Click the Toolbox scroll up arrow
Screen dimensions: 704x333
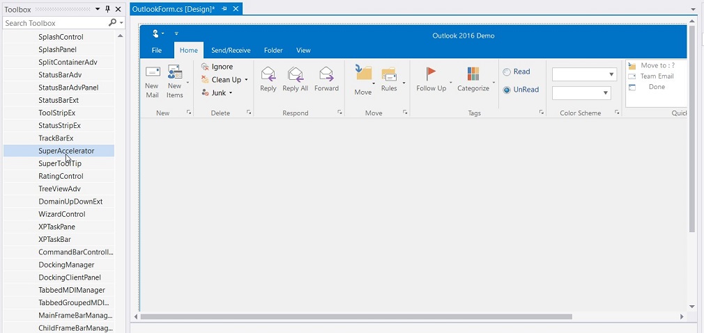click(x=120, y=35)
